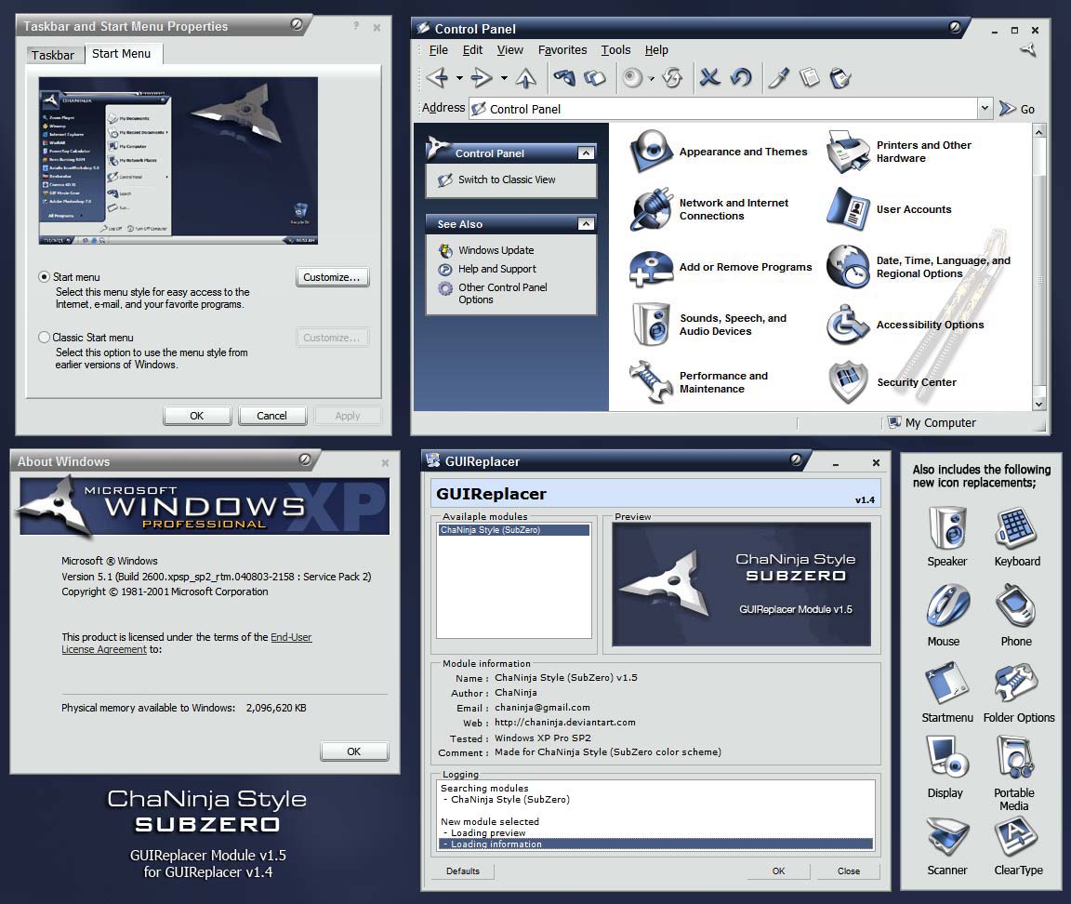Click Customize next to Start menu
Screen dimensions: 1071x904
[x=332, y=277]
